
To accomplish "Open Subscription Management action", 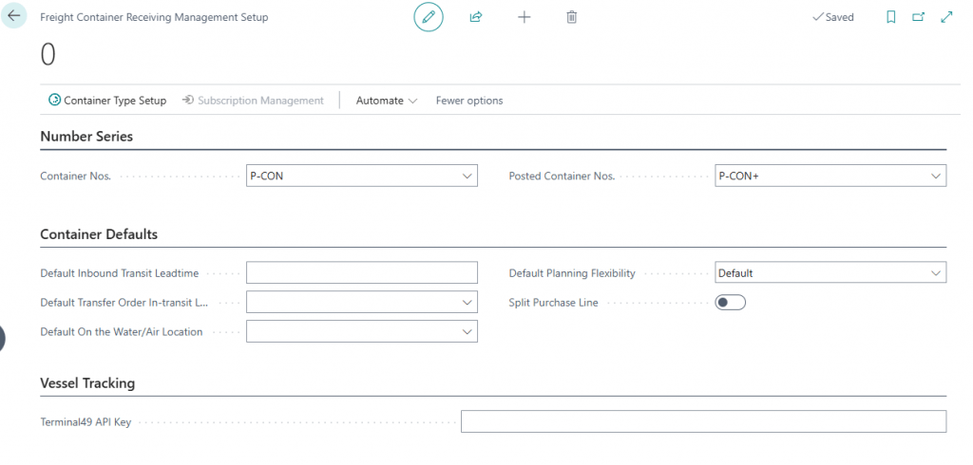I will (x=253, y=101).
